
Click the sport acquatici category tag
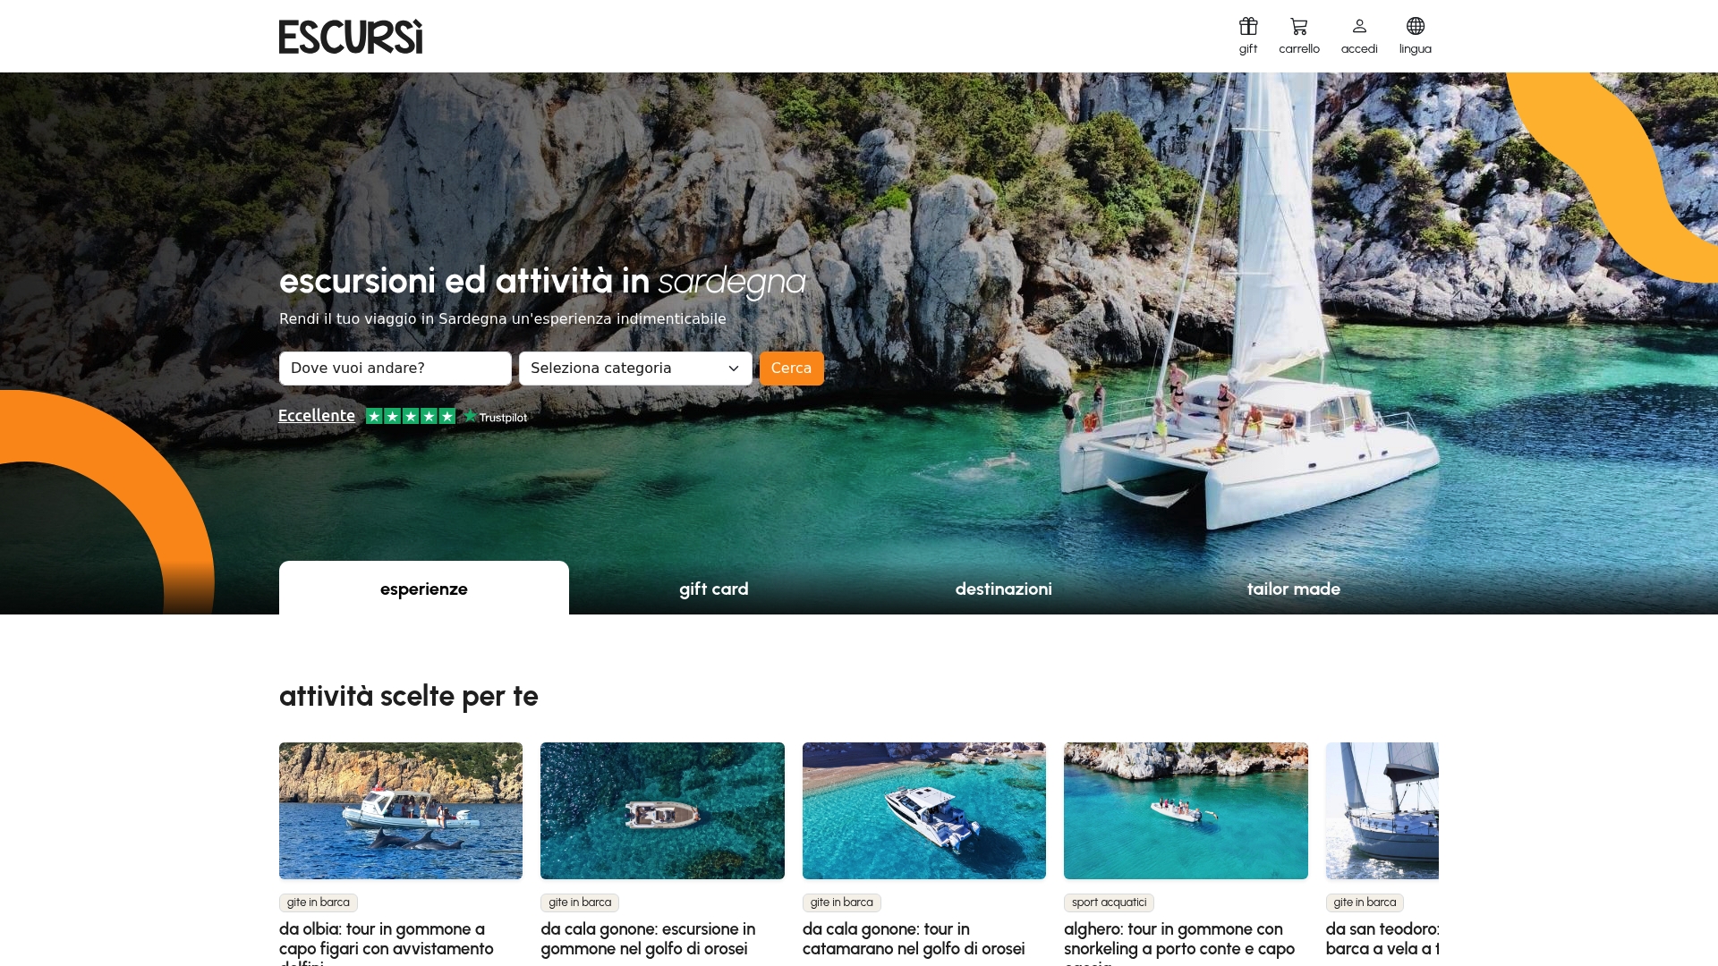click(1108, 902)
